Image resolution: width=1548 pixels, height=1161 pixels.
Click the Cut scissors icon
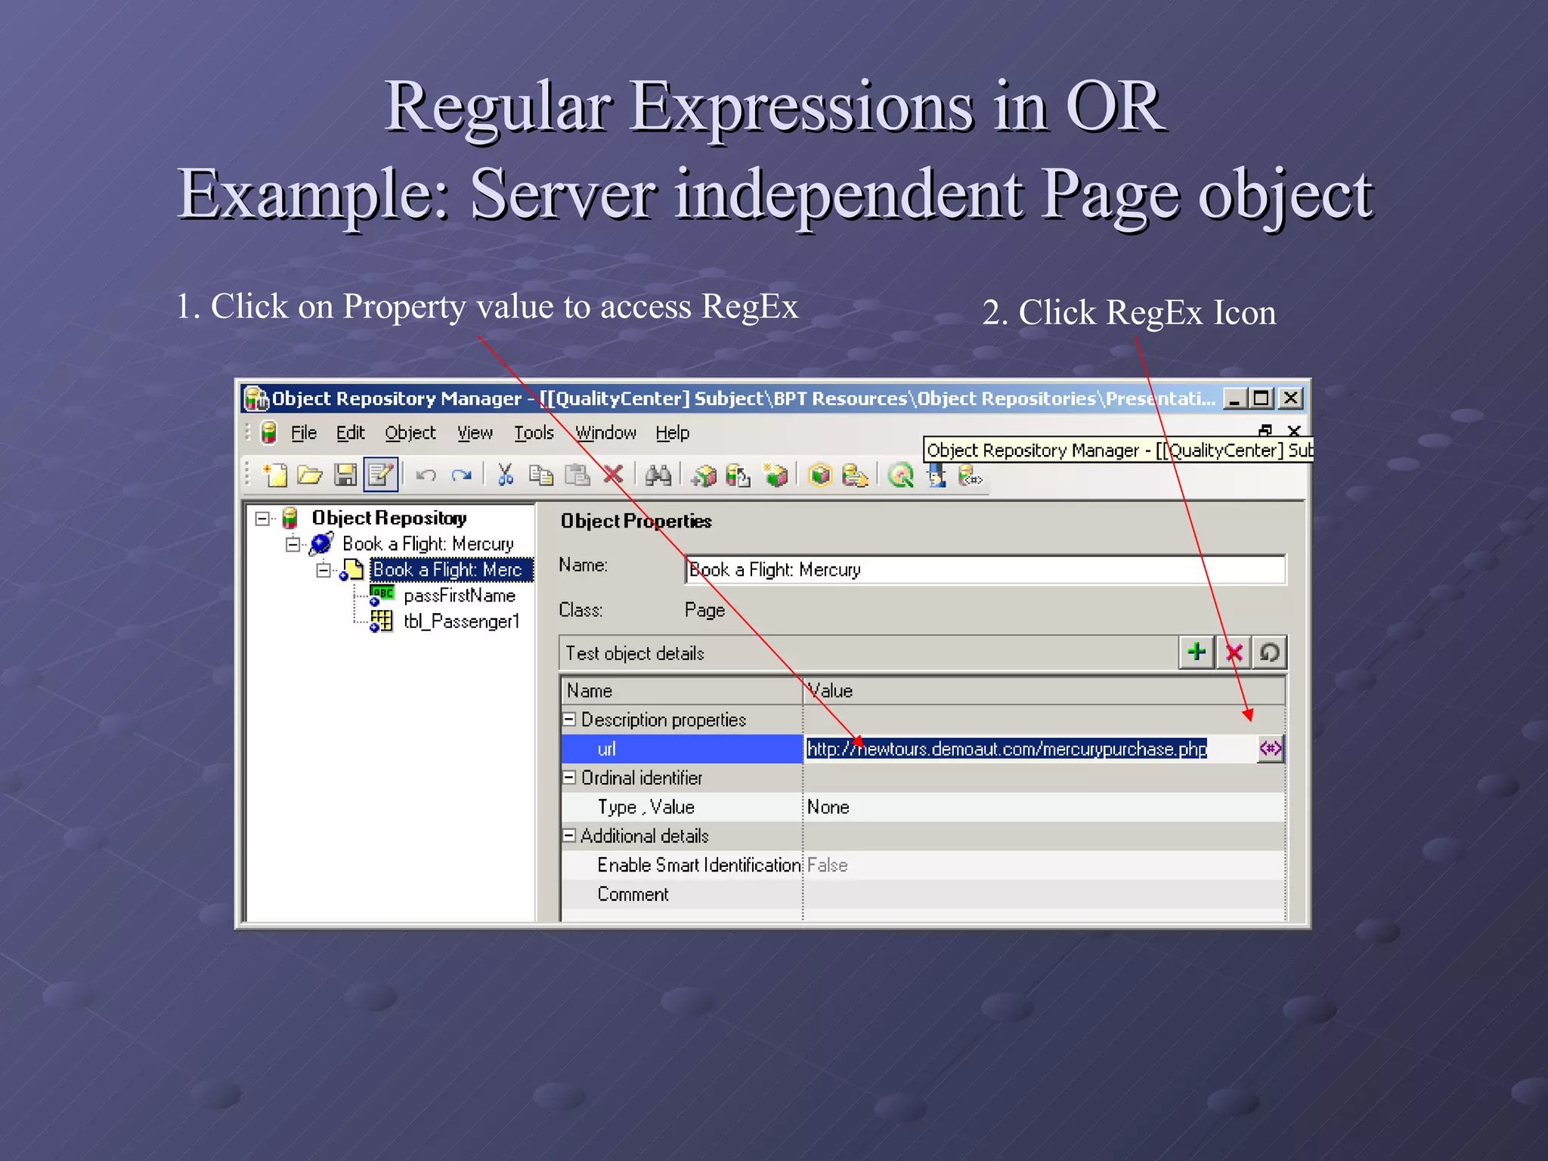[x=506, y=475]
